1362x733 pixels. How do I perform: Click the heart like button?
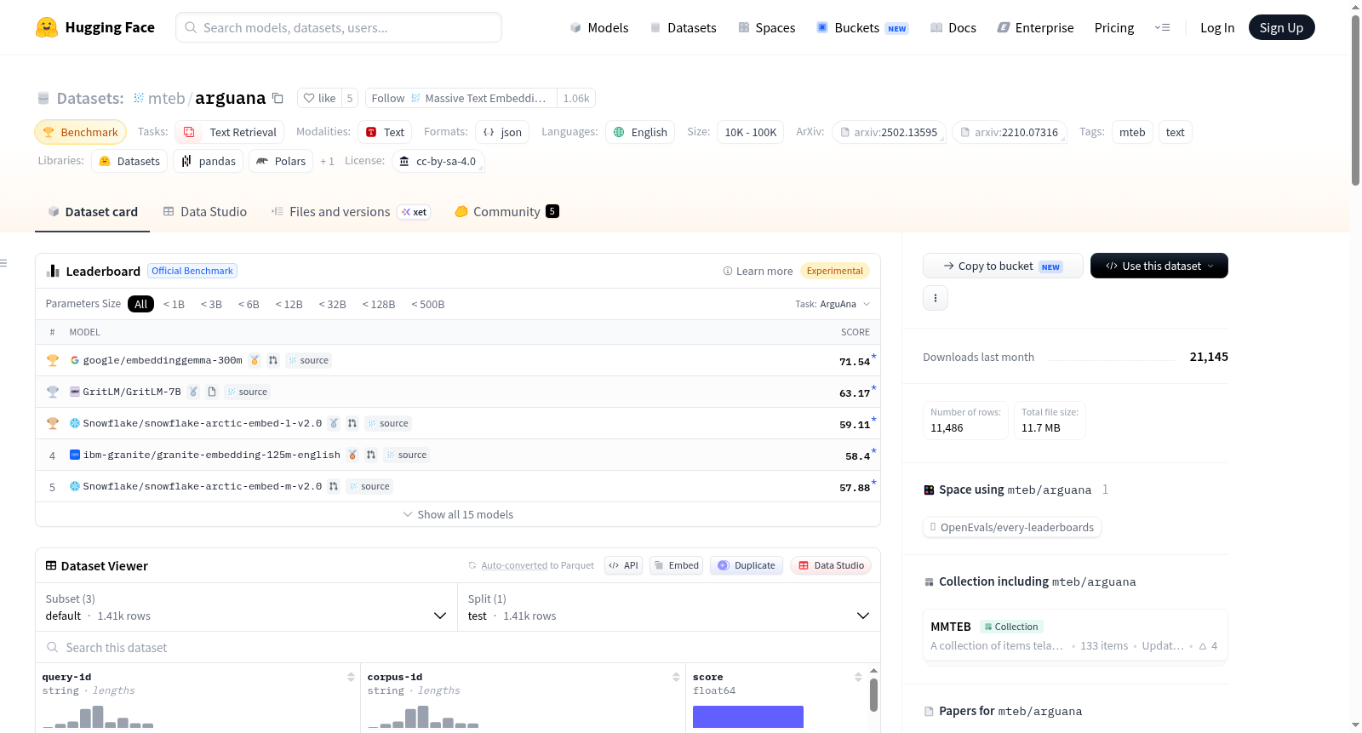pyautogui.click(x=319, y=98)
